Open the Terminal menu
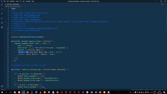 (x=28, y=1)
